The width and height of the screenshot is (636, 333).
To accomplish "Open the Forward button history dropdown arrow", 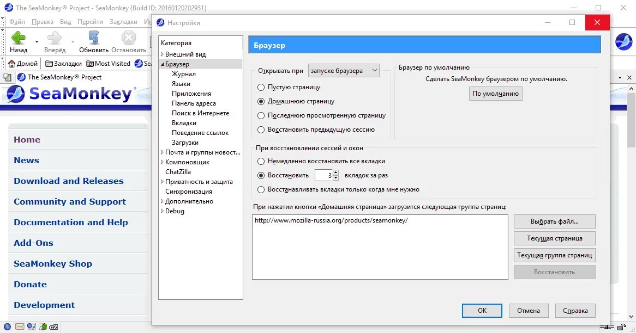I will pyautogui.click(x=73, y=42).
